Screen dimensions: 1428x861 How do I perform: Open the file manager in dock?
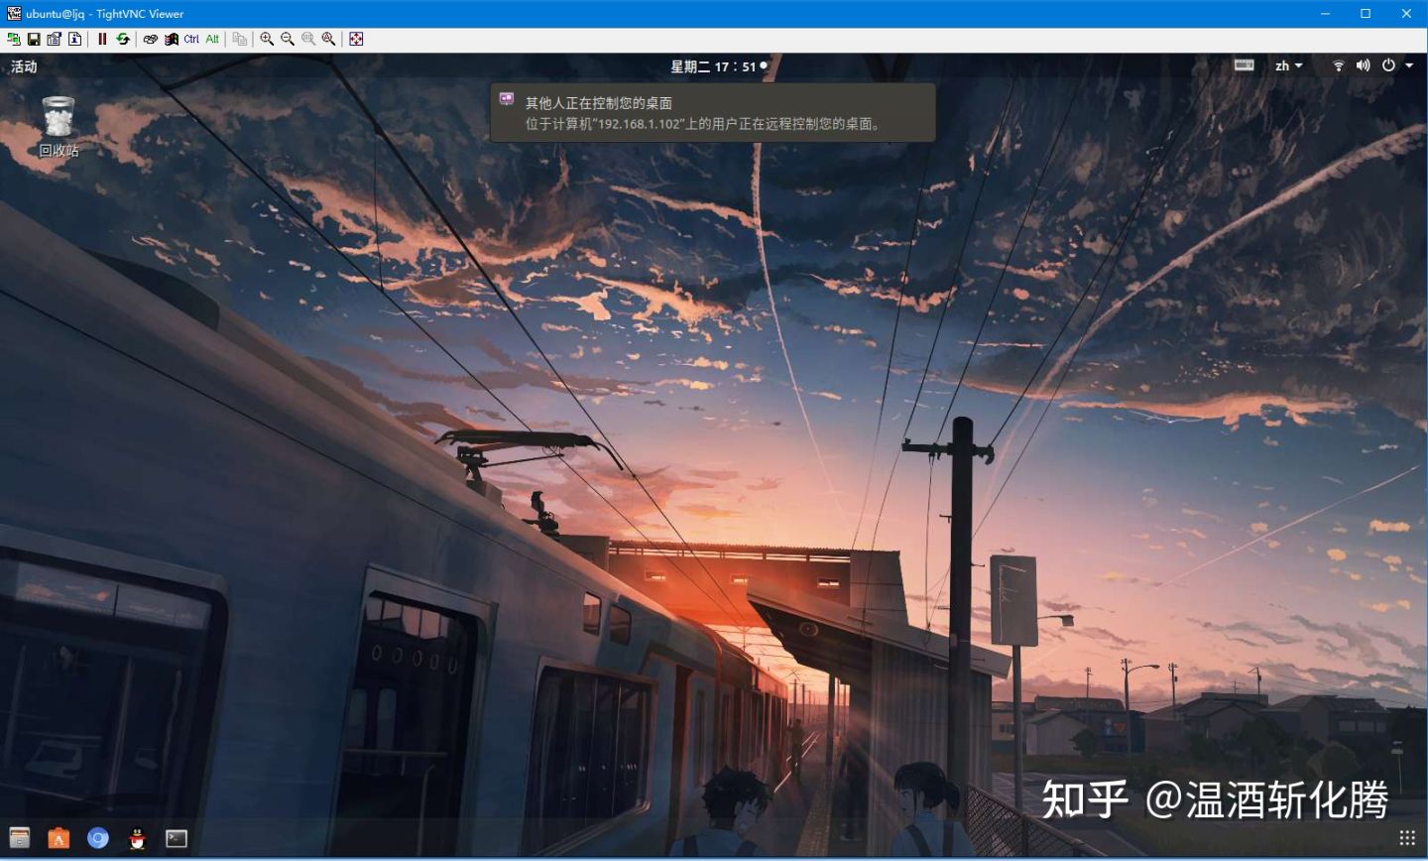pyautogui.click(x=20, y=838)
